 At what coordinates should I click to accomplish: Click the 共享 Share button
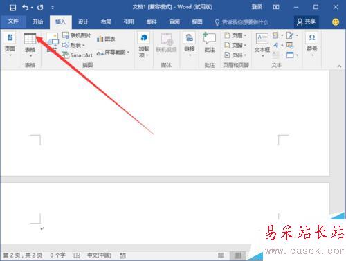point(307,22)
